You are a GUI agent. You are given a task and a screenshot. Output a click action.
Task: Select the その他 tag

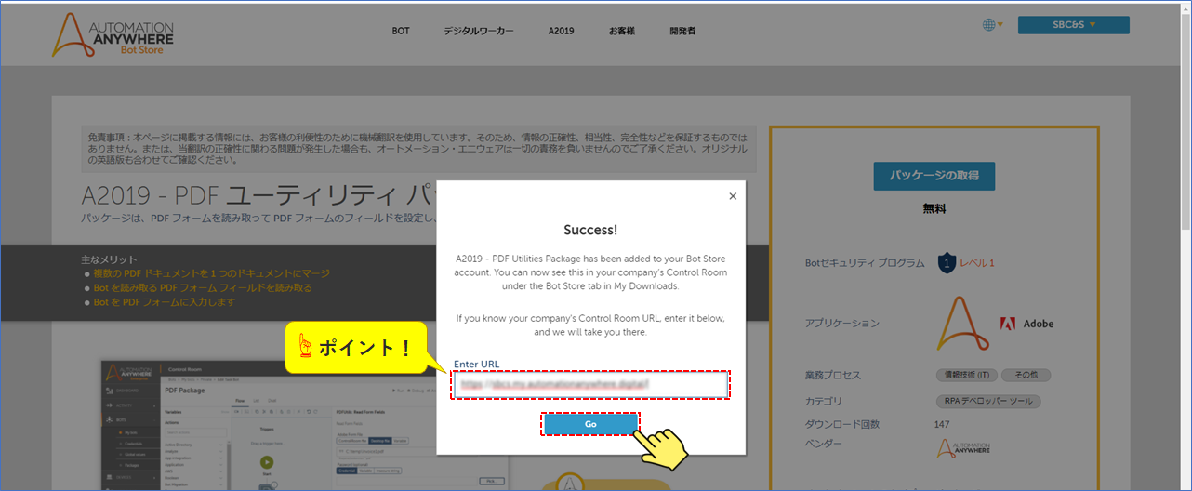coord(1026,375)
